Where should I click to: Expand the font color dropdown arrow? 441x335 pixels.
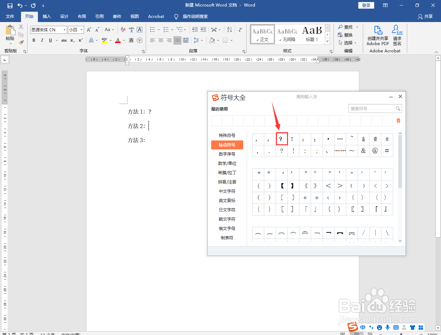pyautogui.click(x=124, y=41)
